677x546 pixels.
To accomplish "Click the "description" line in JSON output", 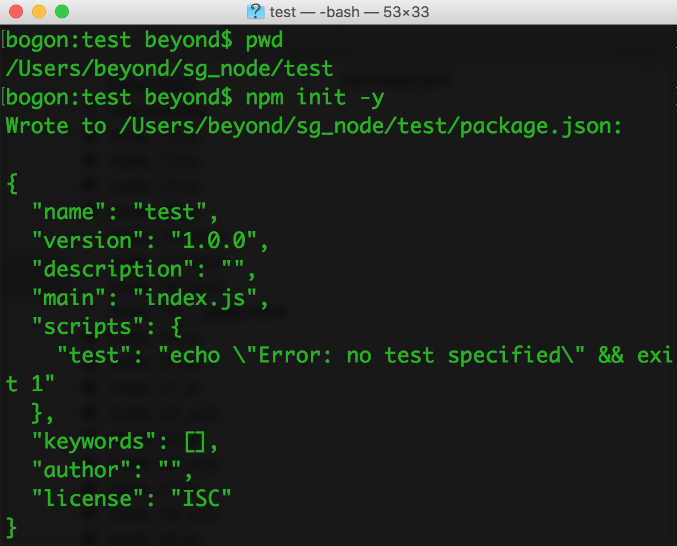I will (x=144, y=270).
